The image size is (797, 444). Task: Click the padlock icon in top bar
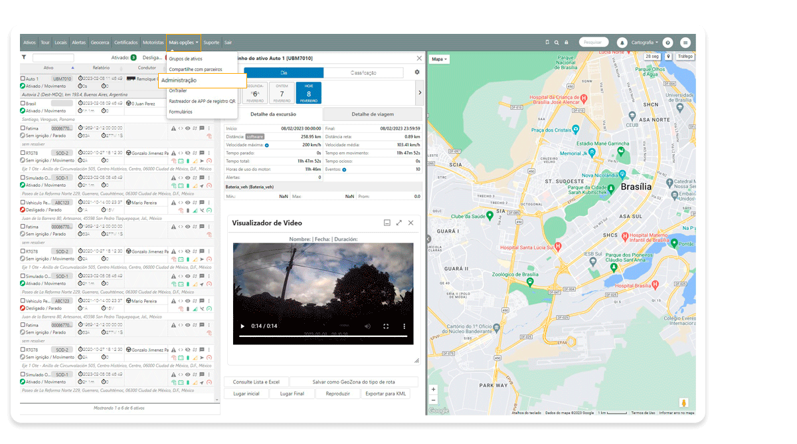(x=566, y=43)
